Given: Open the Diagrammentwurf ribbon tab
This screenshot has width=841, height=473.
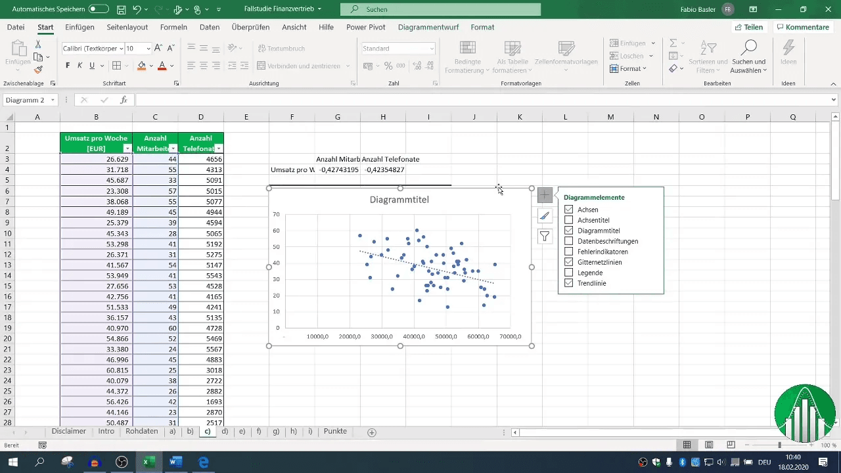Looking at the screenshot, I should (428, 28).
